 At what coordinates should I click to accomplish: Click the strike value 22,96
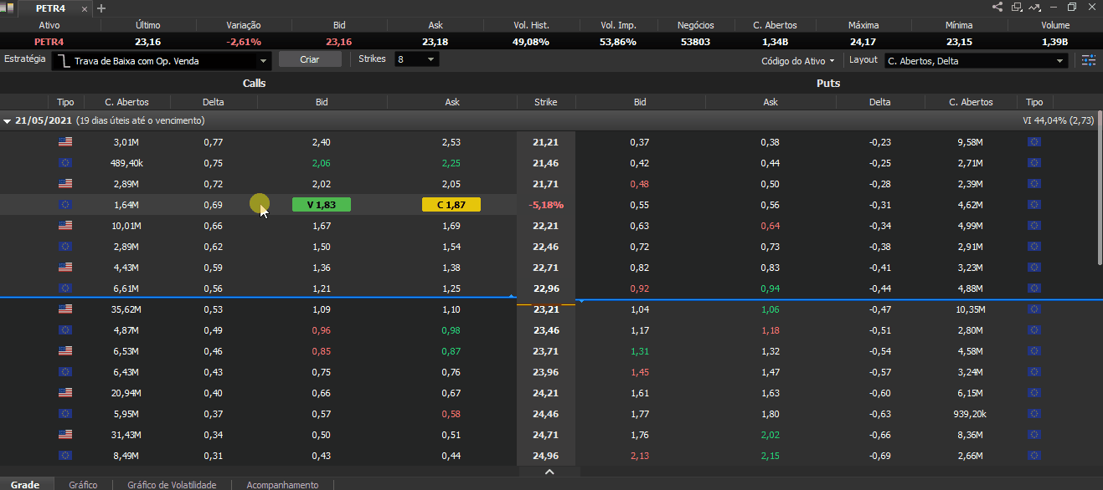[x=546, y=288]
